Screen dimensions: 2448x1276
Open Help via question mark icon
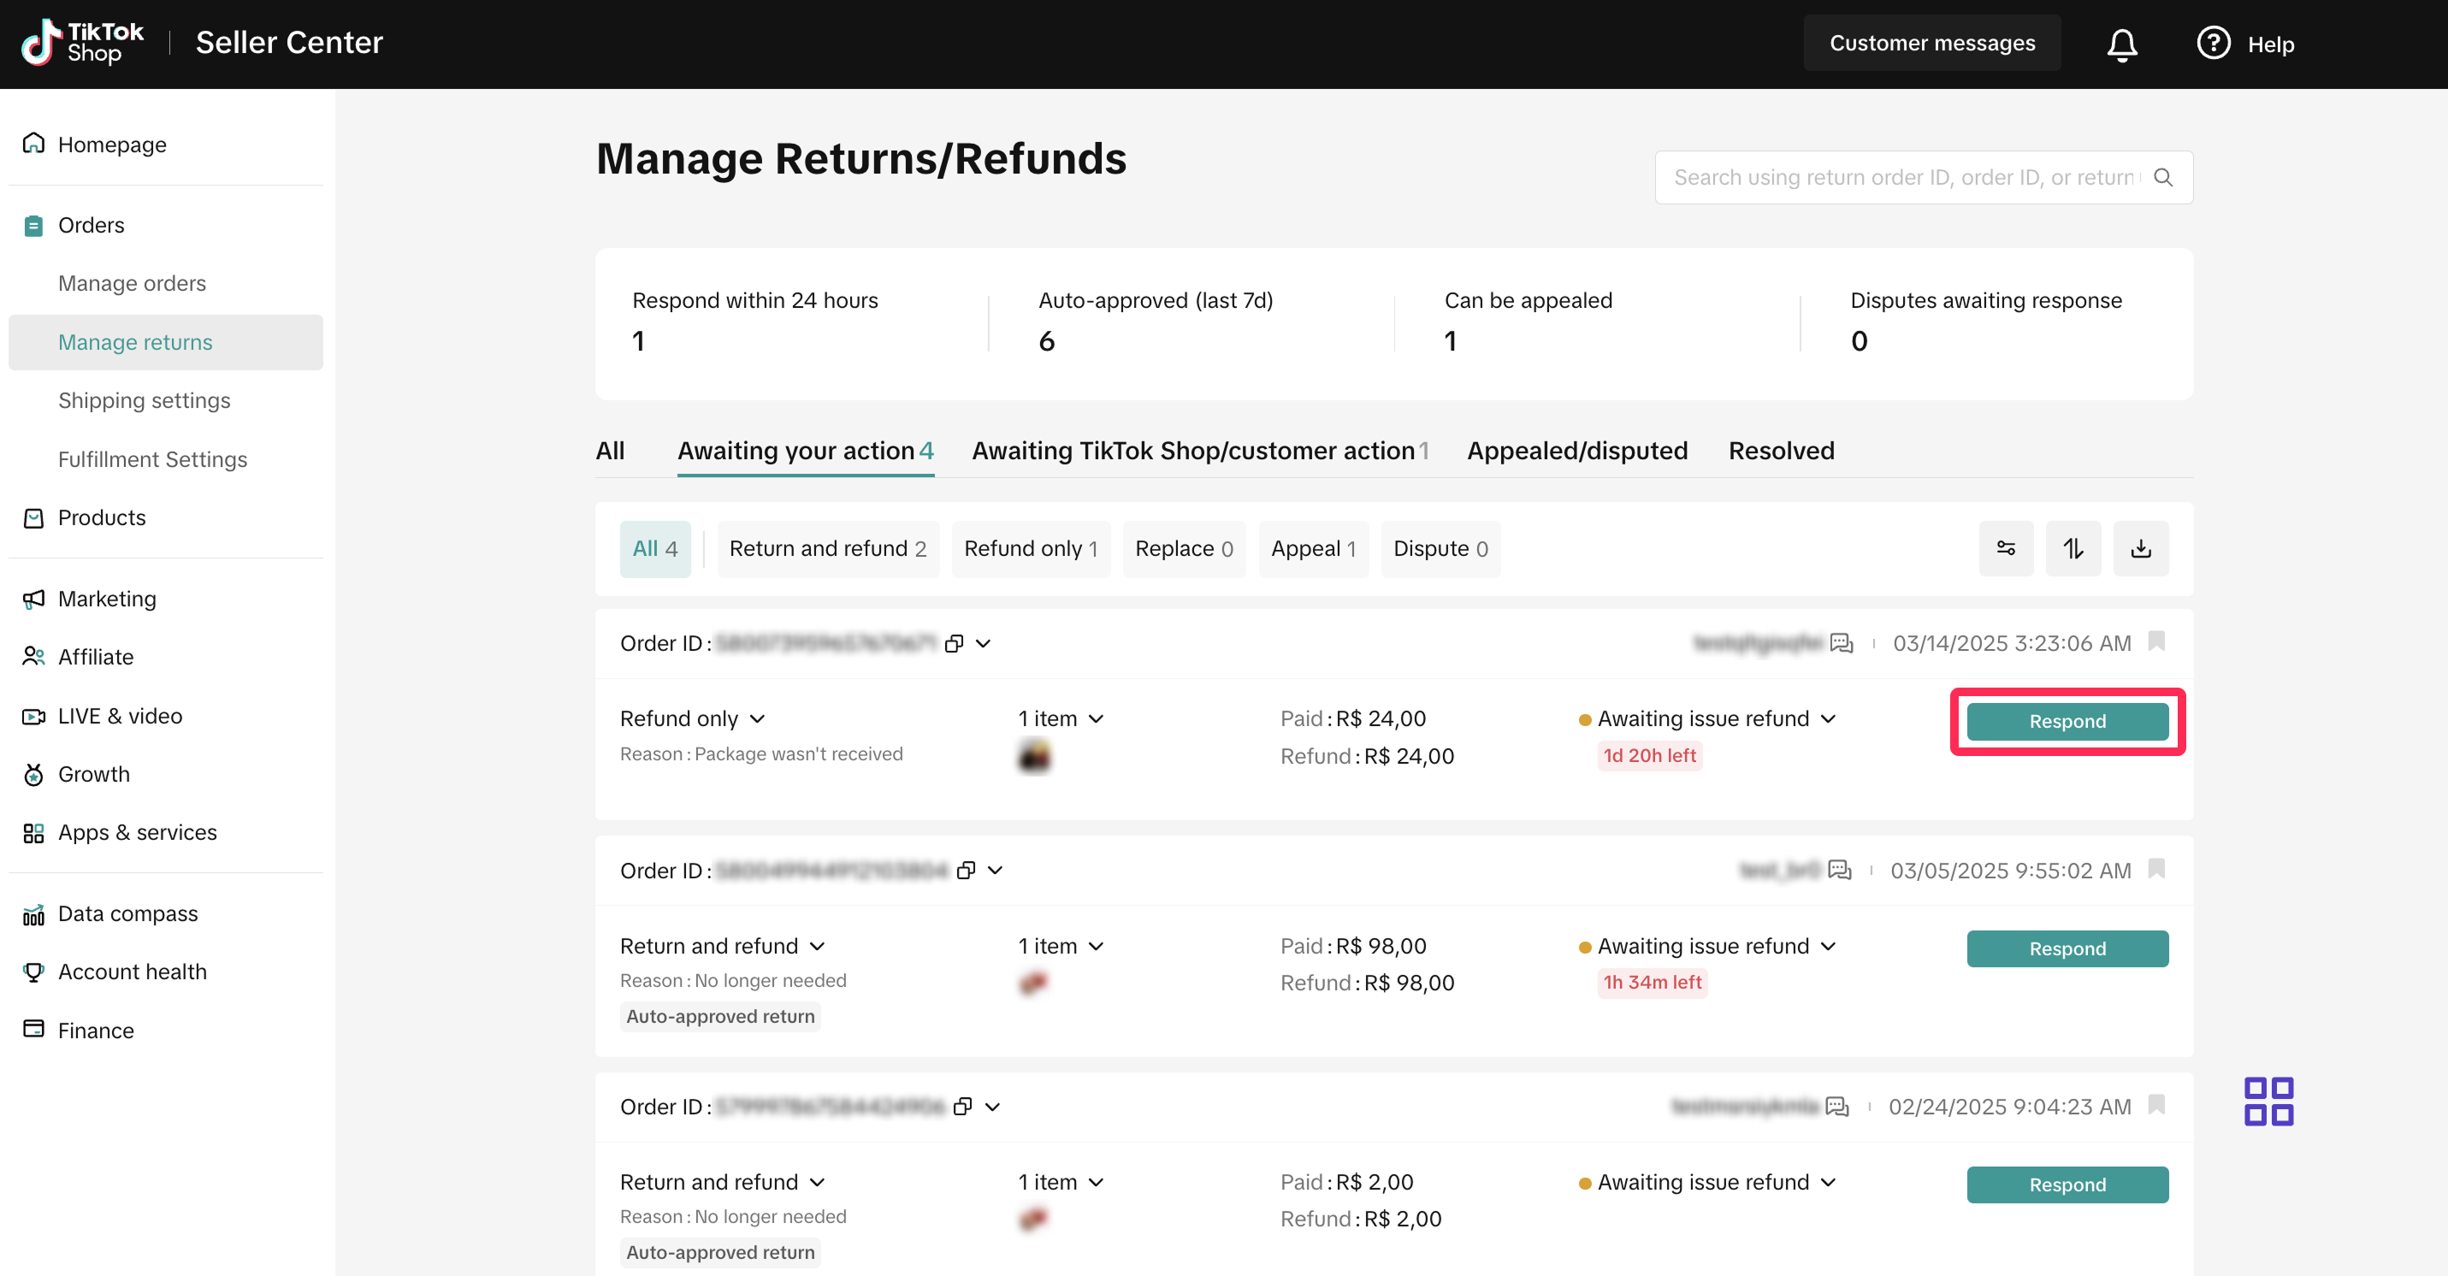(2214, 44)
